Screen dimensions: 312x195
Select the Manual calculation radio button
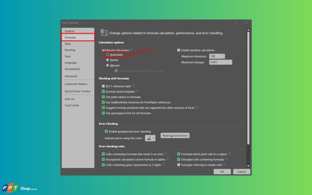point(108,65)
